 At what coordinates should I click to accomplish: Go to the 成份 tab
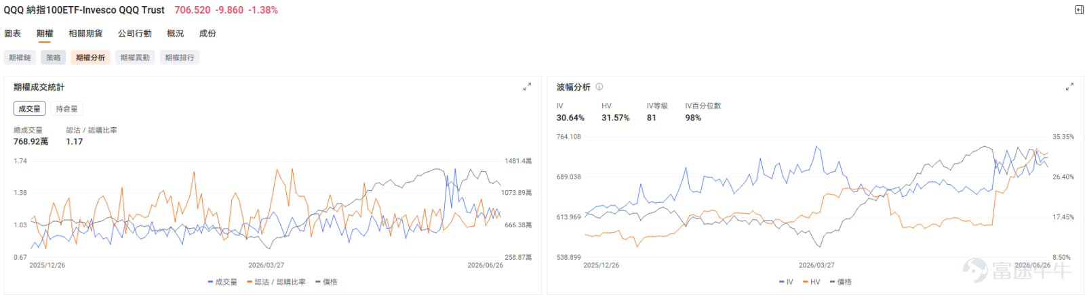(x=208, y=33)
